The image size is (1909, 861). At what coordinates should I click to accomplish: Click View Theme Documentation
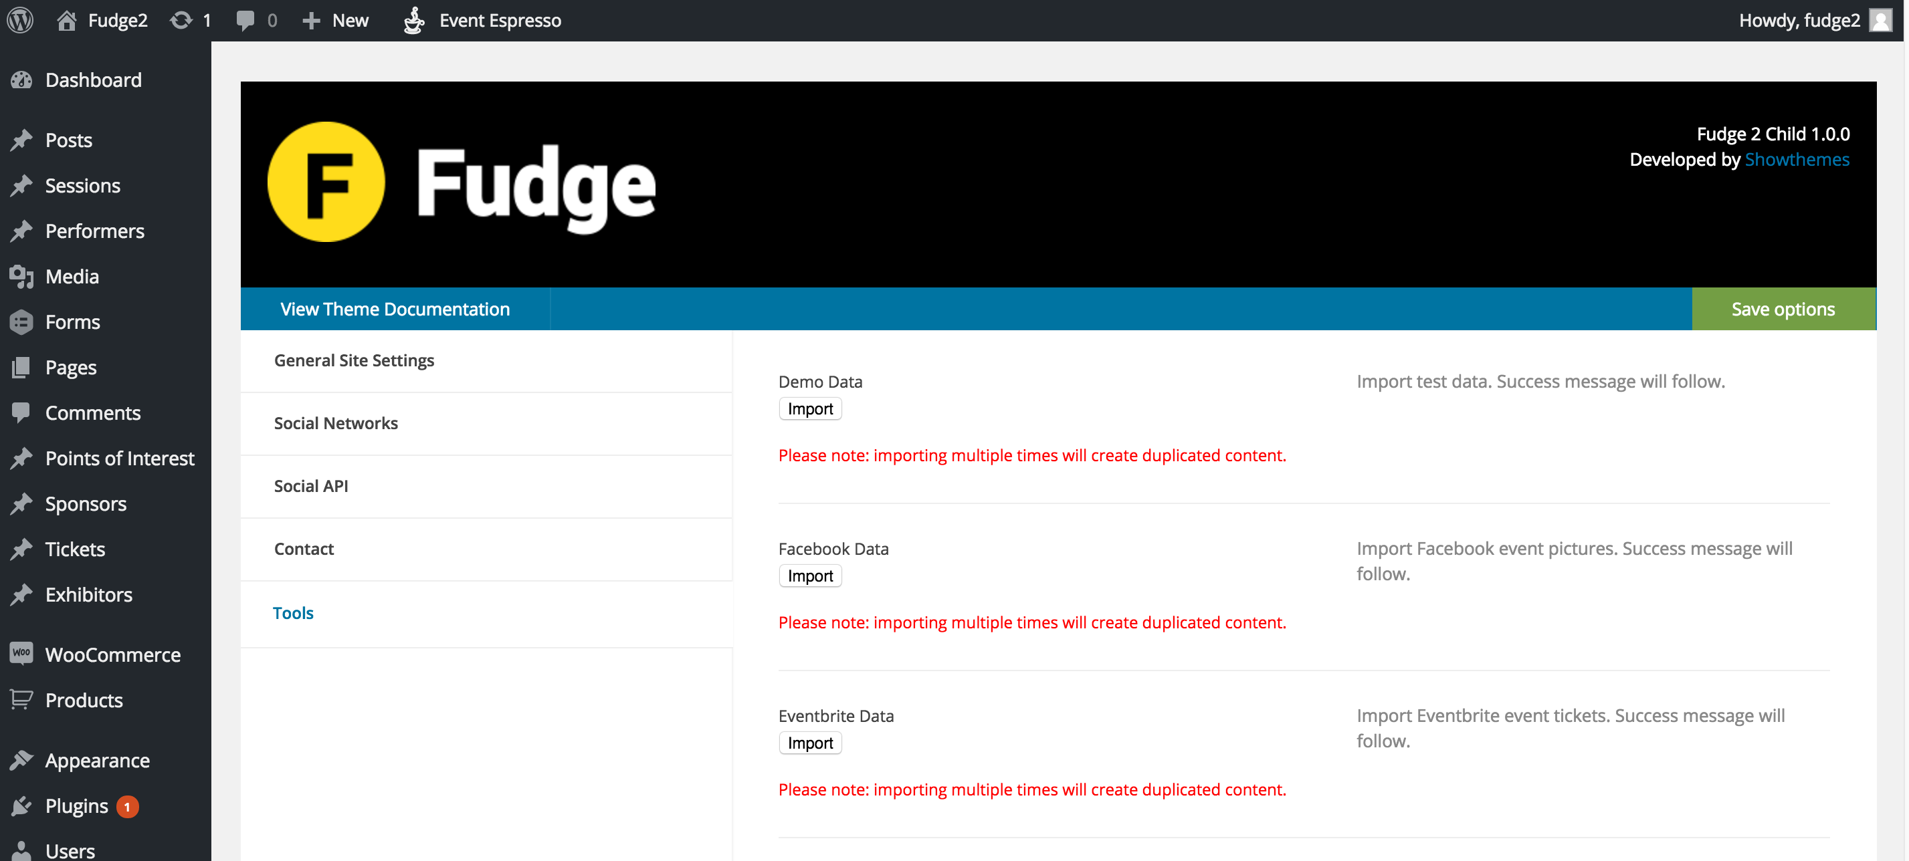click(395, 309)
